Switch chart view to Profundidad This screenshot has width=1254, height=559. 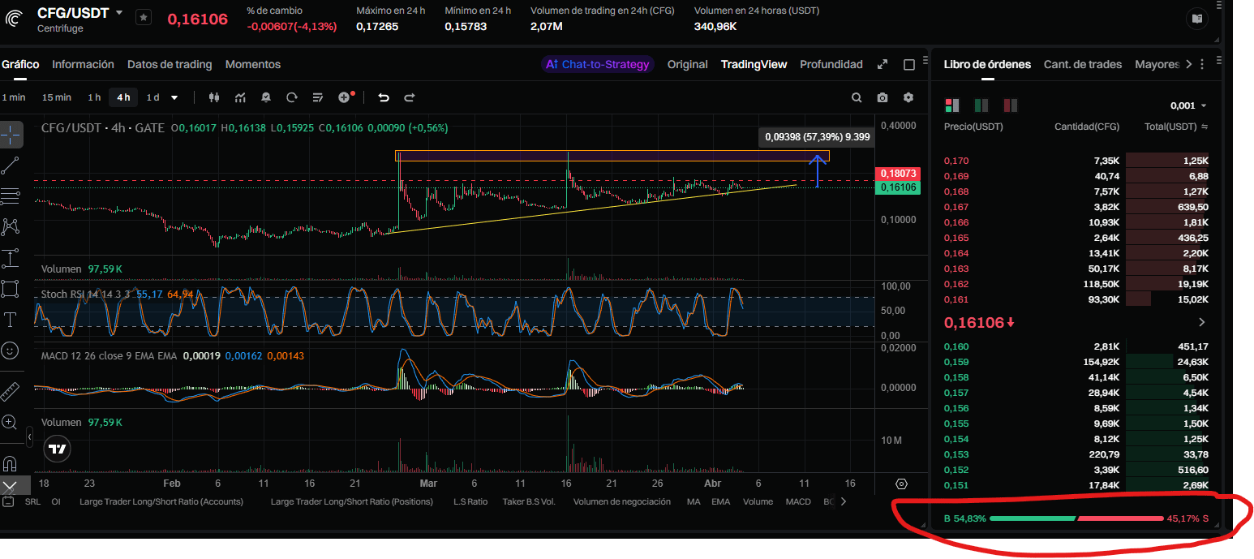point(831,64)
